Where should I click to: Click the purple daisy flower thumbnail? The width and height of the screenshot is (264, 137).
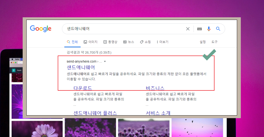[x=37, y=129]
